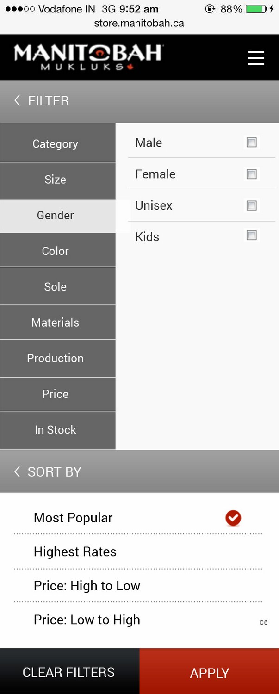
Task: Collapse the FILTER section chevron
Action: point(17,100)
